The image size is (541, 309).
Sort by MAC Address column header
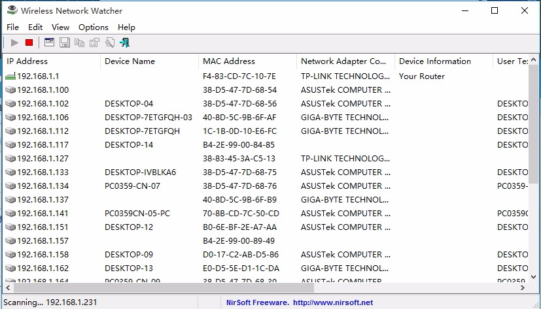point(247,61)
